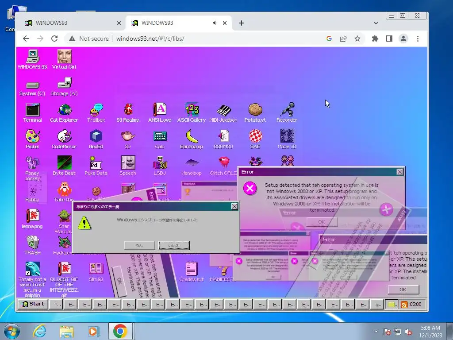Close the Japanese warning dialog
This screenshot has height=340, width=453.
pos(234,206)
